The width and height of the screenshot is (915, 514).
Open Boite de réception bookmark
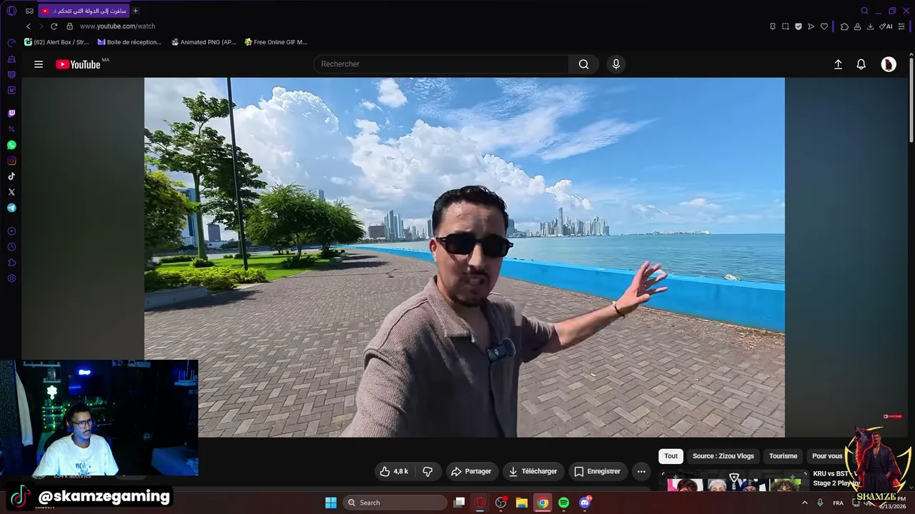(129, 42)
